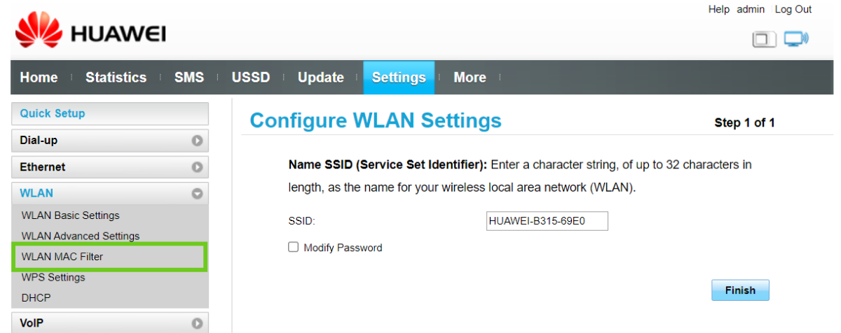Expand the VoIP section arrow

coord(197,323)
